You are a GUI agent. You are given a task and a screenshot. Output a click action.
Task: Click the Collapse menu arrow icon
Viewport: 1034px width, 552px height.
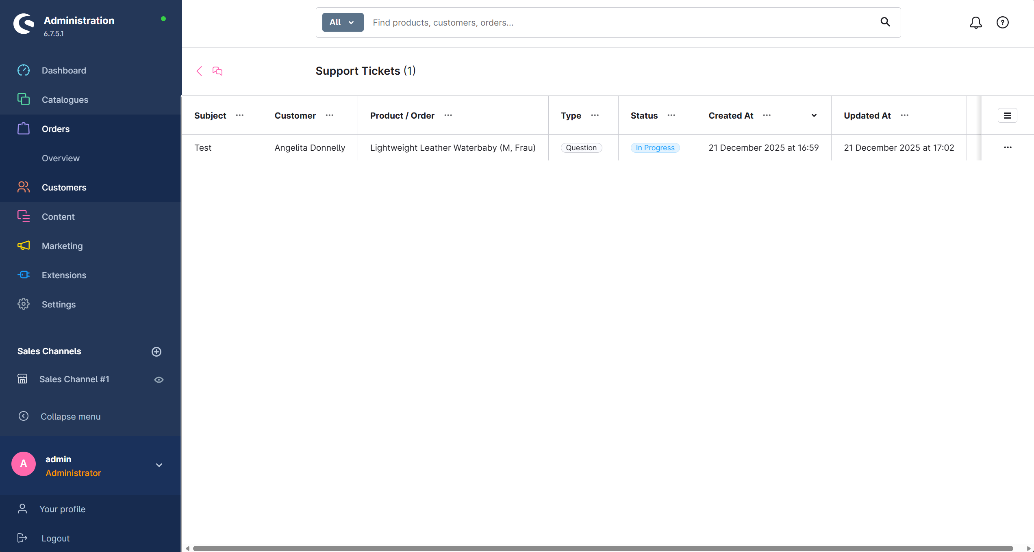pos(24,416)
